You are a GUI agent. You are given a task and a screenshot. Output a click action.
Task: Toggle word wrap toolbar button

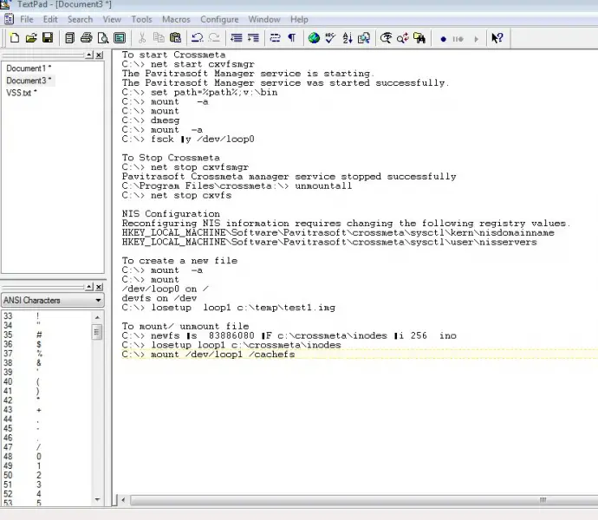(275, 38)
